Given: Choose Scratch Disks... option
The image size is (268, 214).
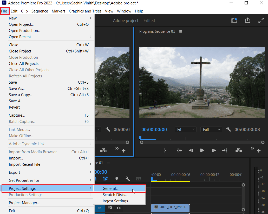Looking at the screenshot, I should pos(120,195).
